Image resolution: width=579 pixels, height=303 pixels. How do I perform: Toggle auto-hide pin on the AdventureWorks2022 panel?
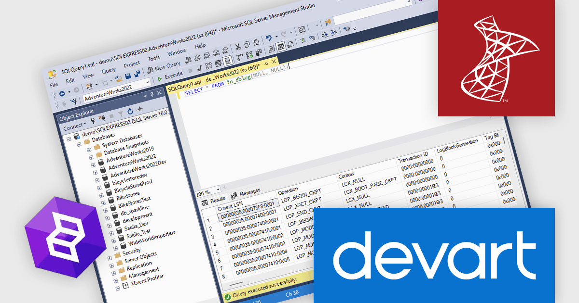coord(152,94)
